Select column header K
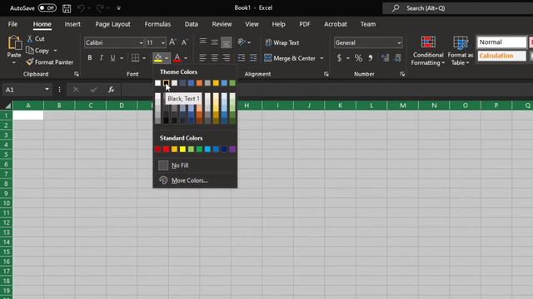The width and height of the screenshot is (533, 299). [x=341, y=105]
